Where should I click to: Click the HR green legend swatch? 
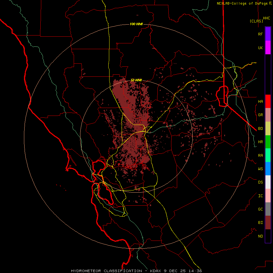pos(268,142)
